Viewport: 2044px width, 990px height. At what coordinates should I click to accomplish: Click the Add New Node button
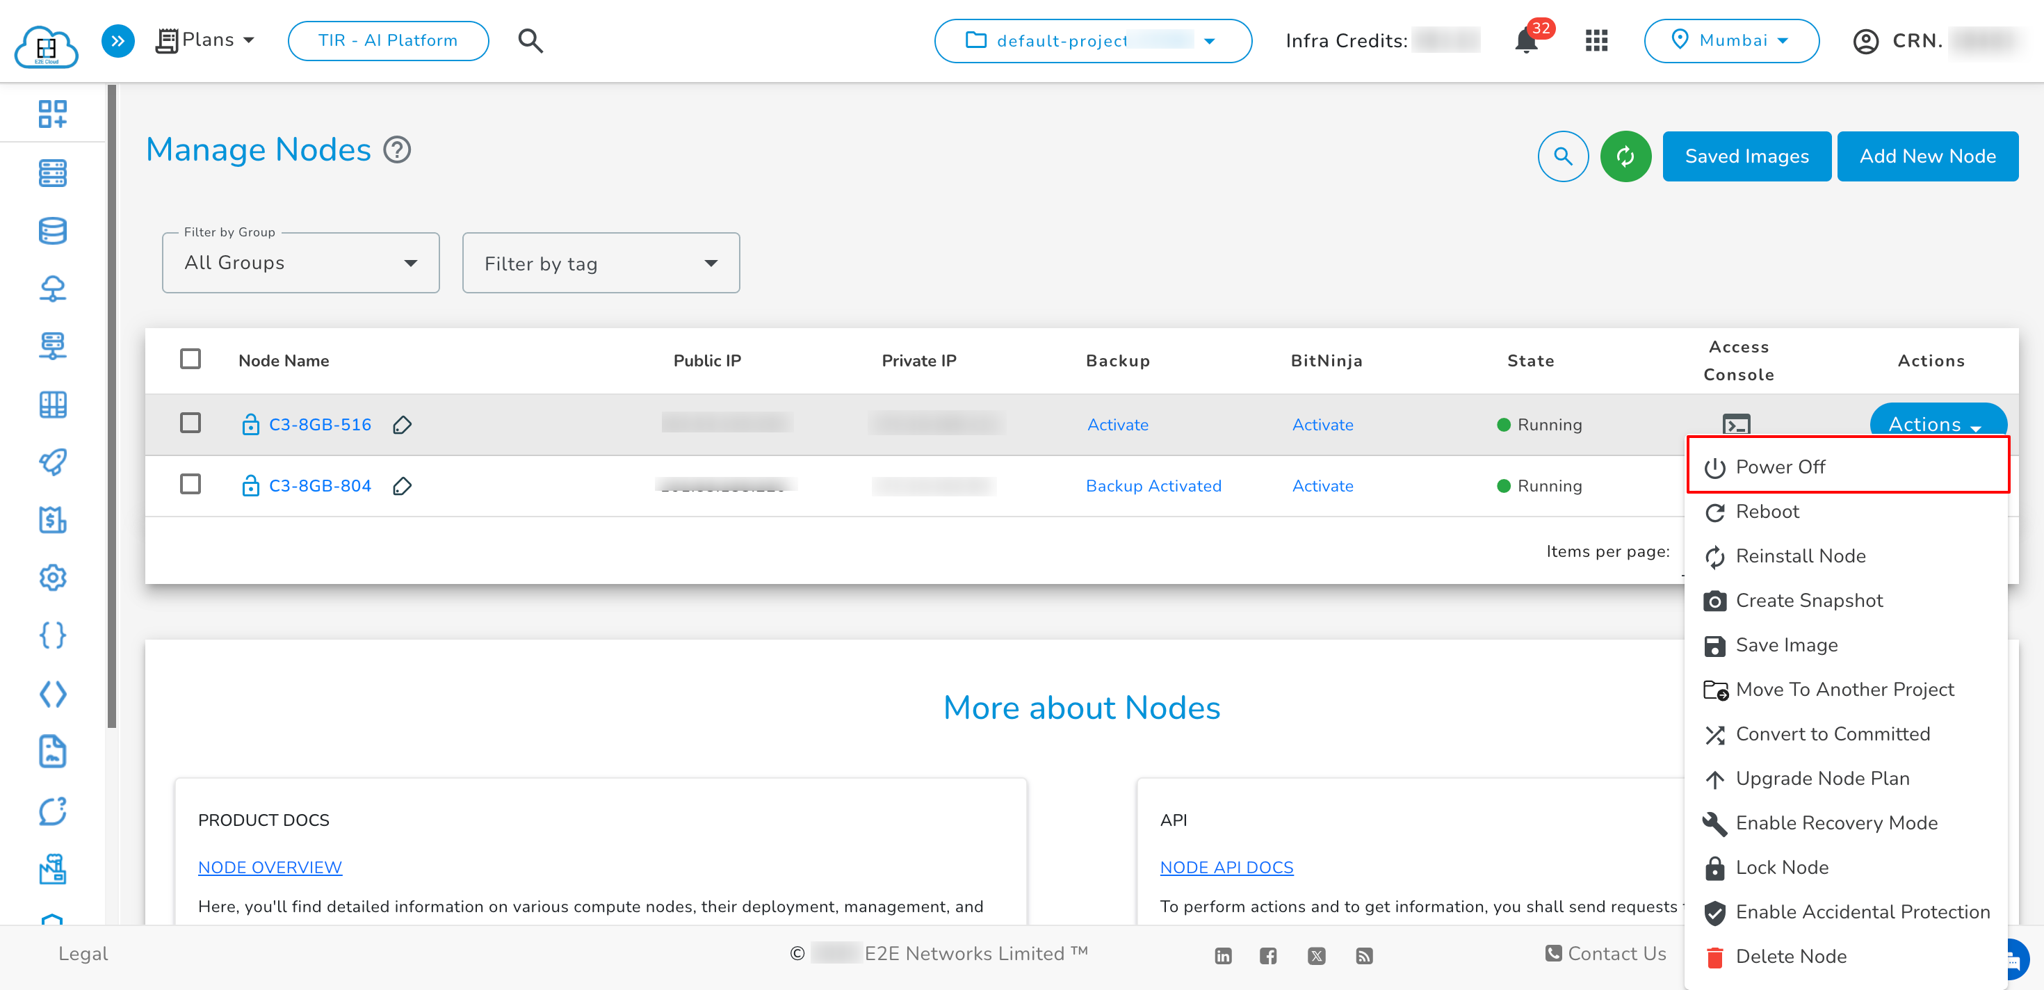coord(1928,156)
